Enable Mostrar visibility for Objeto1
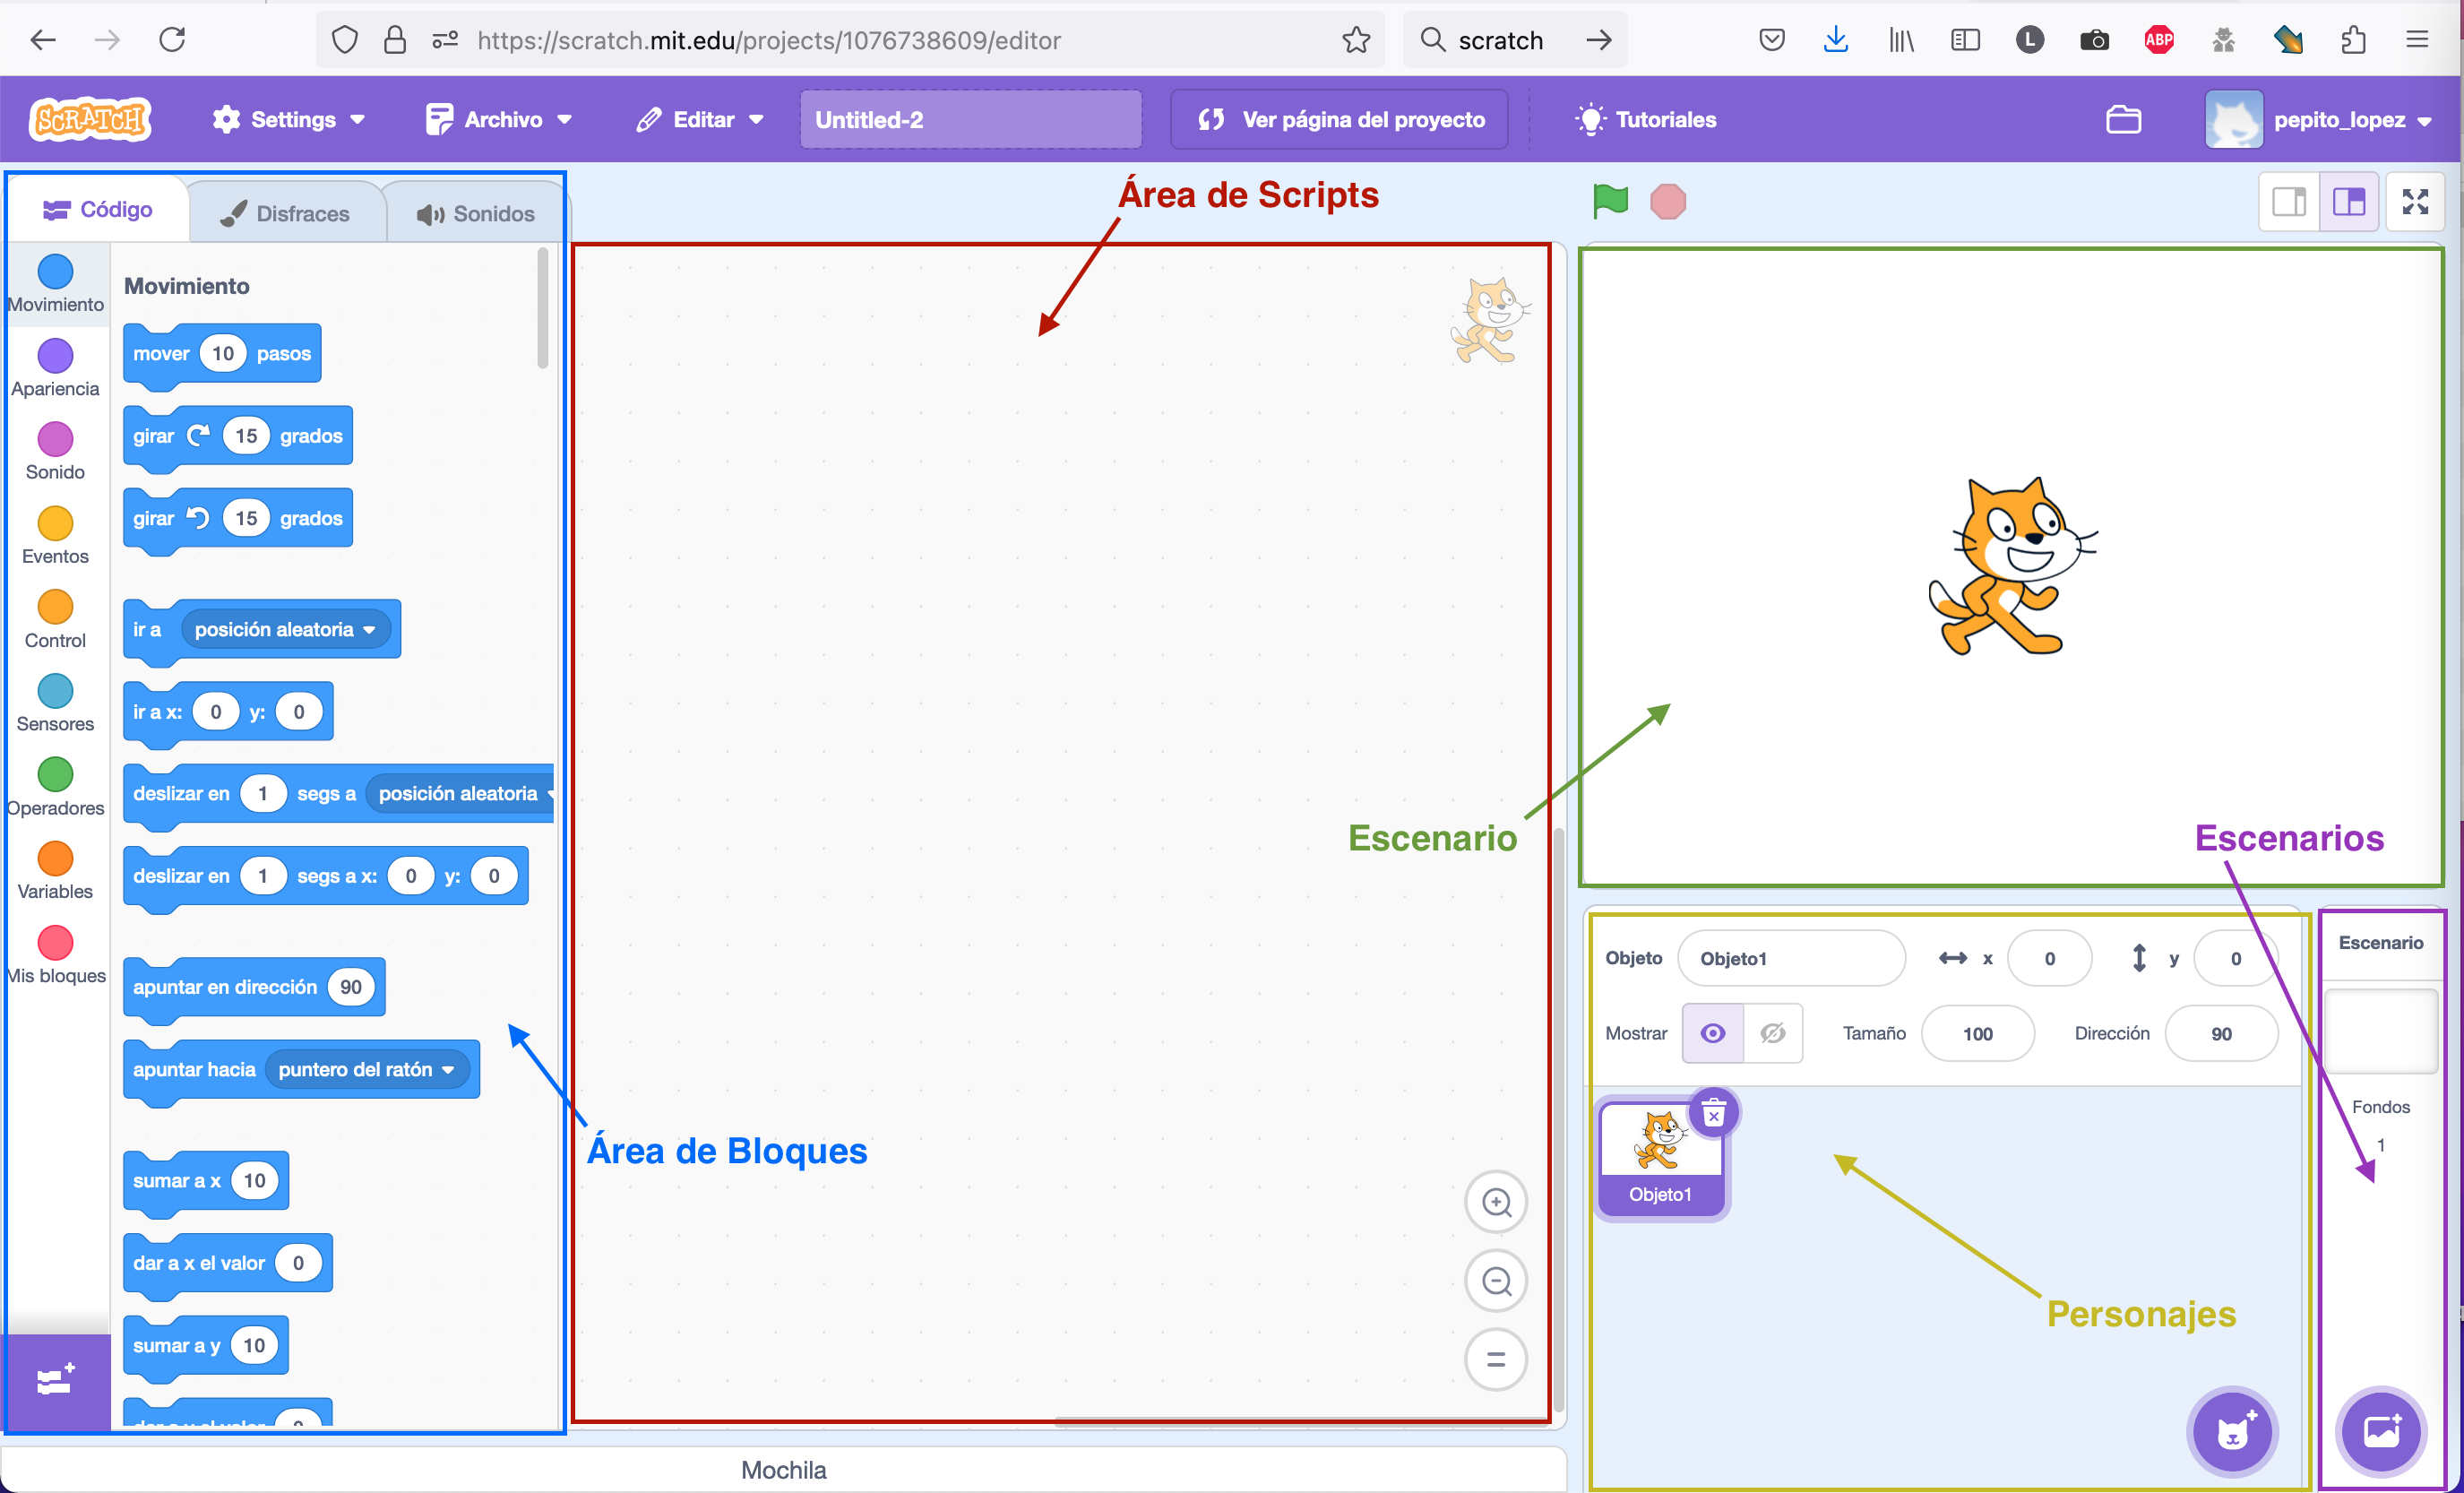Image resolution: width=2464 pixels, height=1493 pixels. [1712, 1033]
